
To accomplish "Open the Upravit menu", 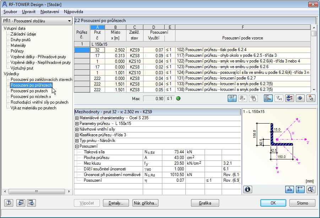I will click(29, 12).
